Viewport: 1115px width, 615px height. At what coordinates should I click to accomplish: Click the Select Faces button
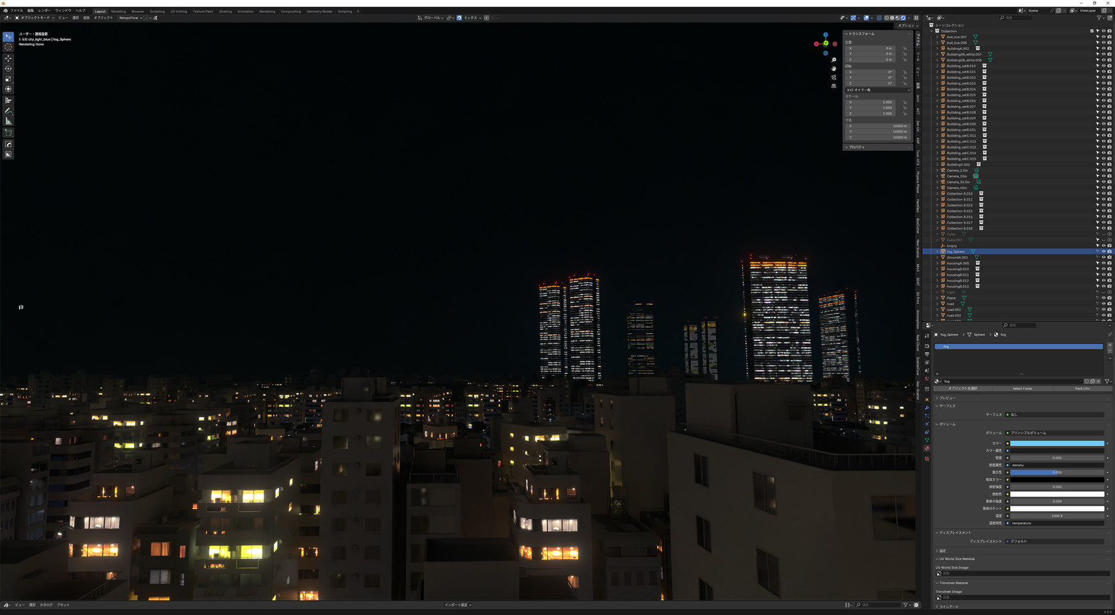1022,389
